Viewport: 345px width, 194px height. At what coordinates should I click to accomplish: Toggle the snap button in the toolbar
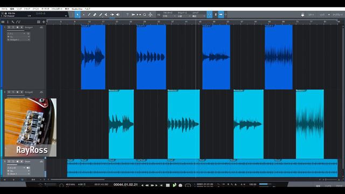pos(210,15)
